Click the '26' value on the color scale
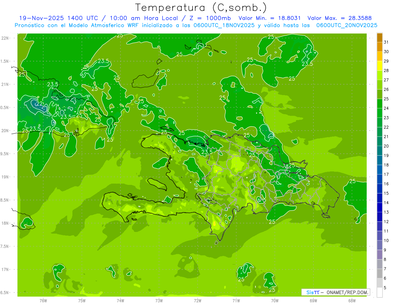This screenshot has height=305, width=395. click(386, 89)
